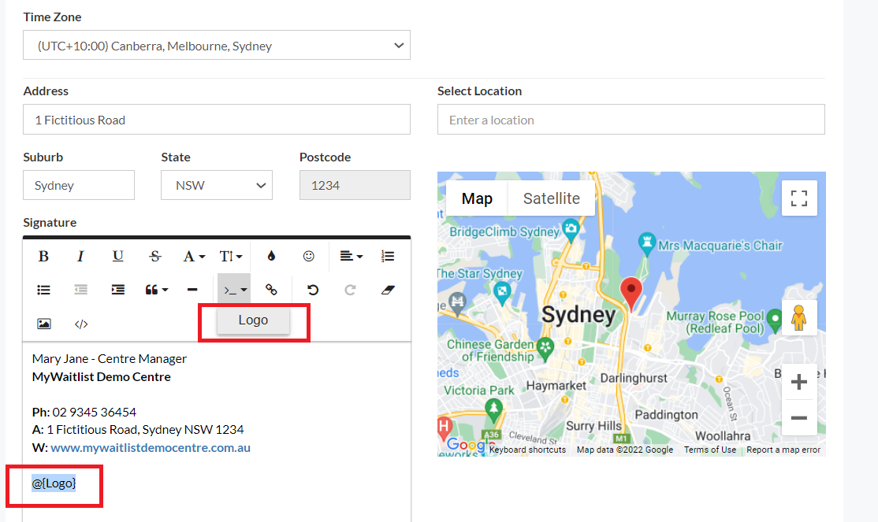Click Mary Jane - Centre Manager line
Viewport: 878px width, 522px height.
click(110, 359)
